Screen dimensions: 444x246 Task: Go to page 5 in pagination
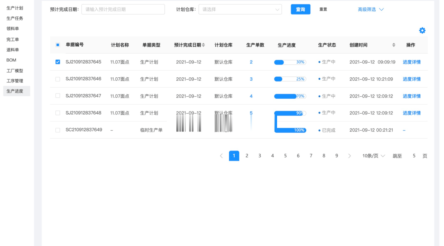pos(285,156)
